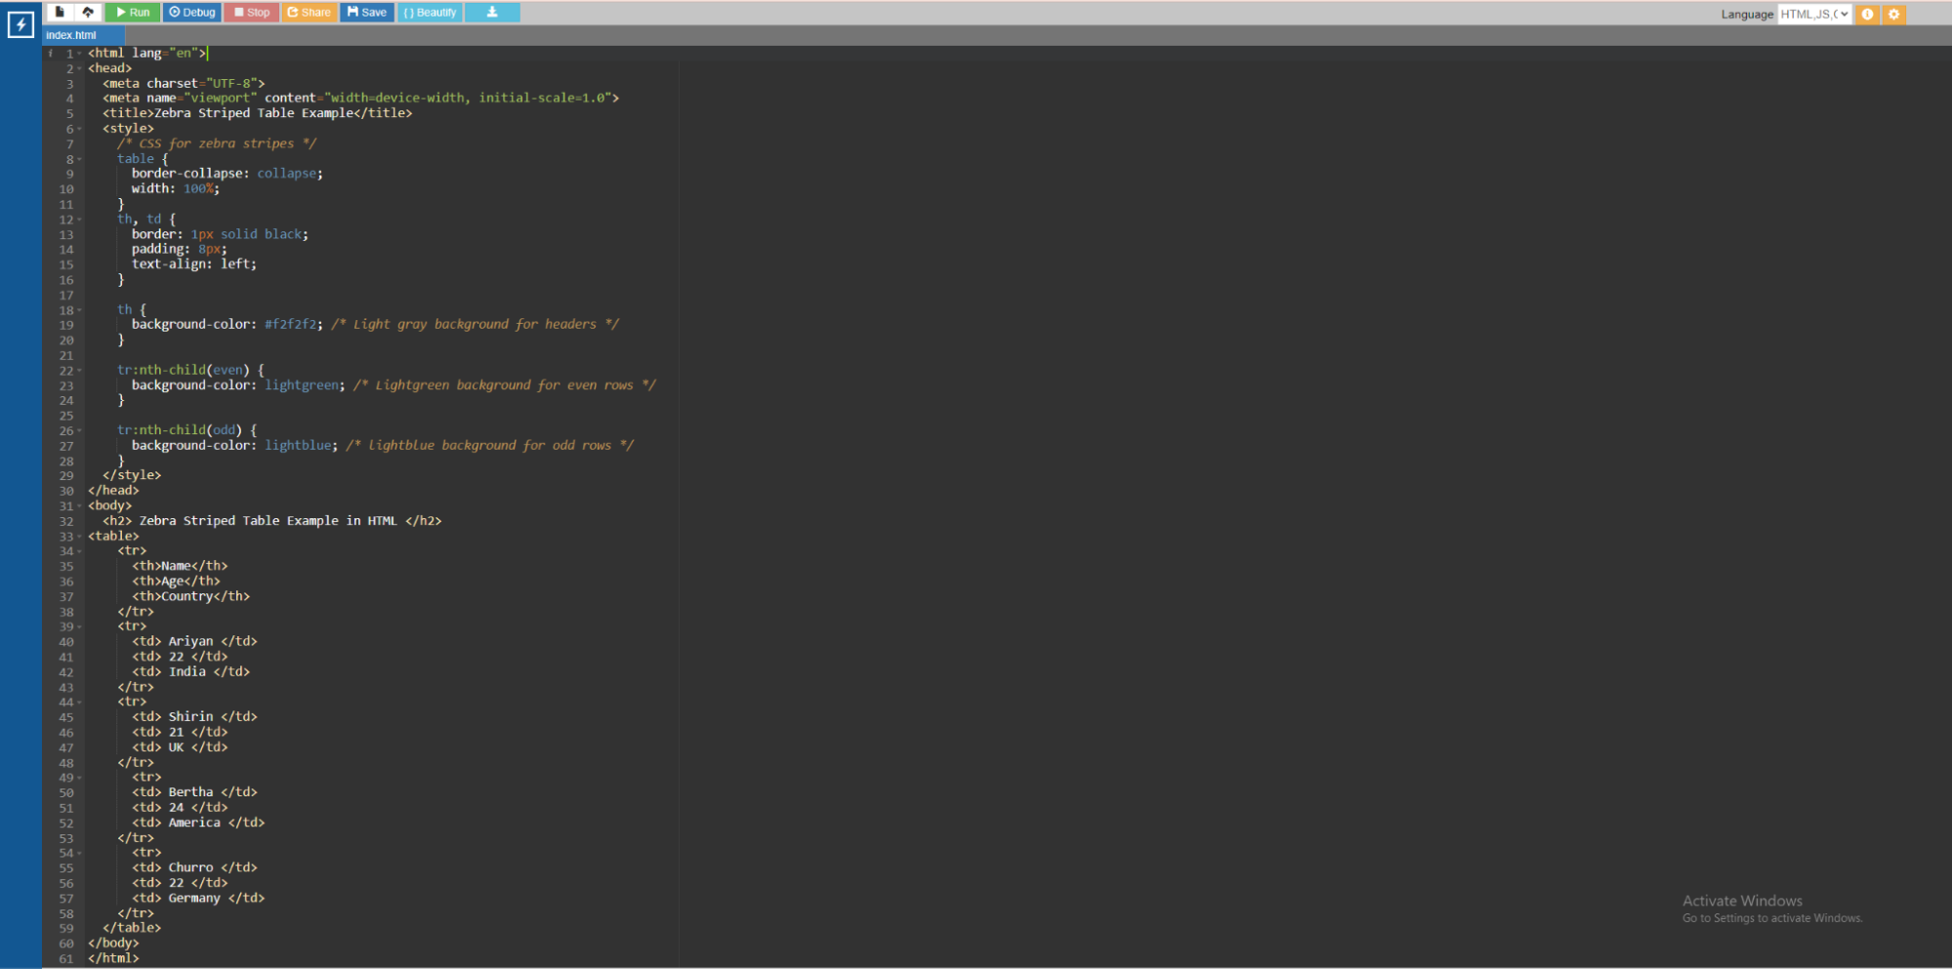The height and width of the screenshot is (969, 1952).
Task: Click the color value '#f2f2f2' in code
Action: (290, 324)
